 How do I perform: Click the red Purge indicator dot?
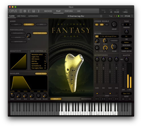(114, 16)
